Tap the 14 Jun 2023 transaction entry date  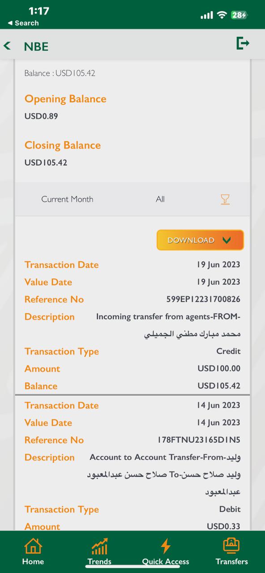point(218,406)
